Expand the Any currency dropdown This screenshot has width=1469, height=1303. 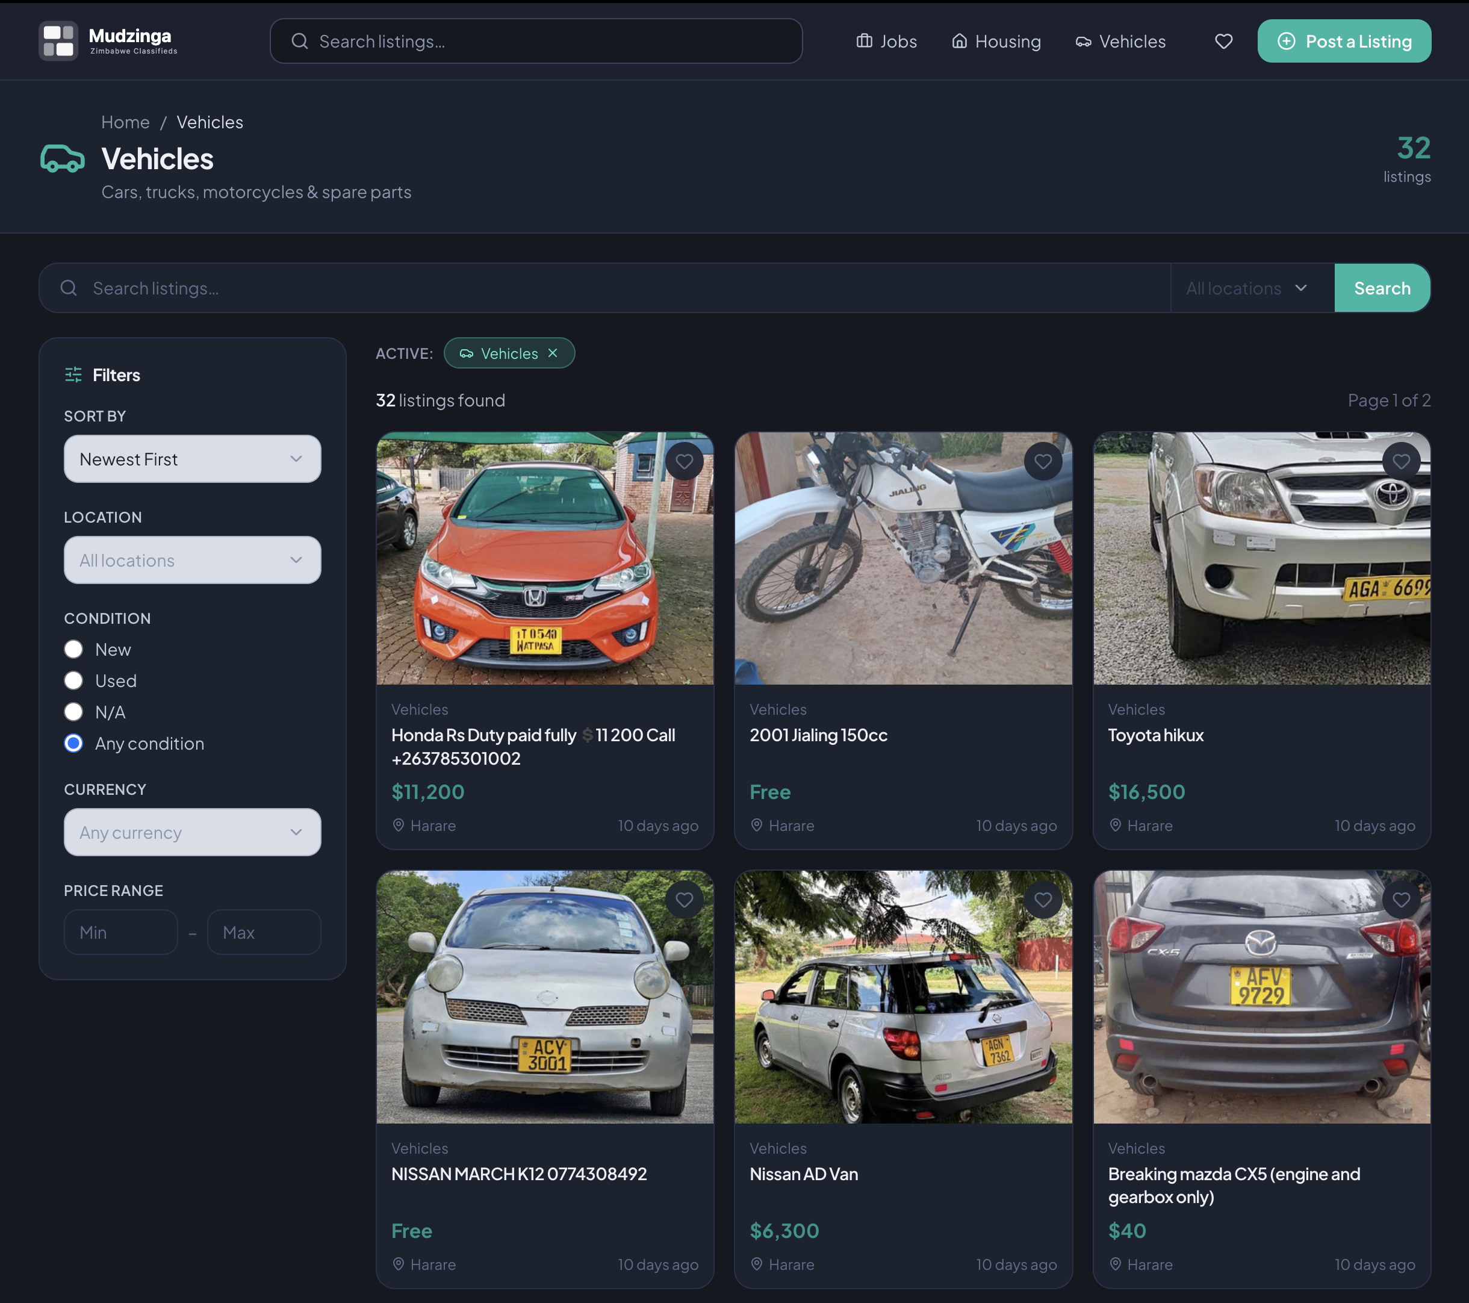[192, 832]
